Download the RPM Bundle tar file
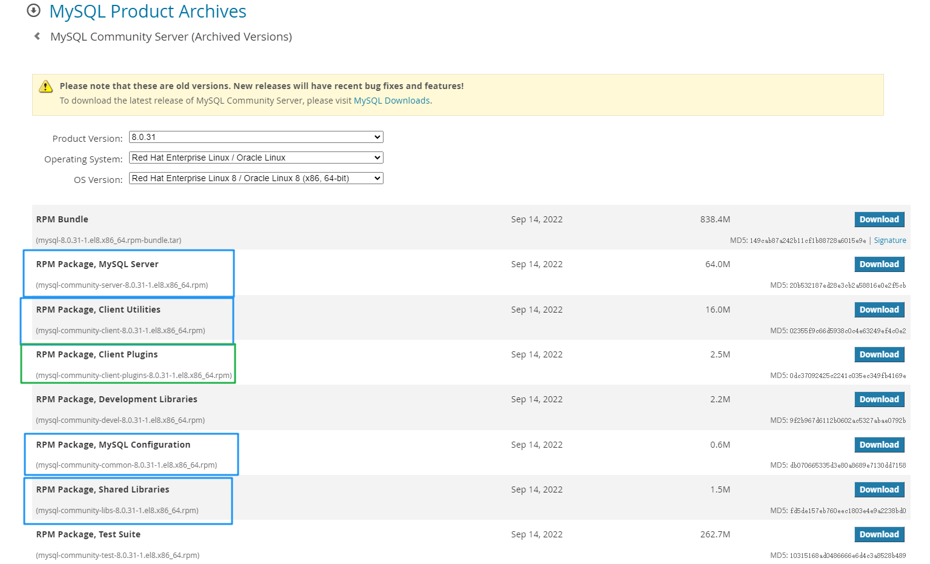This screenshot has height=564, width=930. click(879, 219)
